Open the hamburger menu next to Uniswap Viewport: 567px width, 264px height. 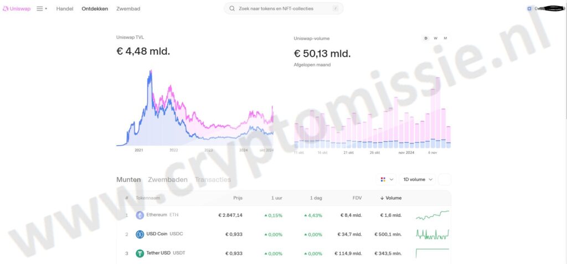pos(40,9)
